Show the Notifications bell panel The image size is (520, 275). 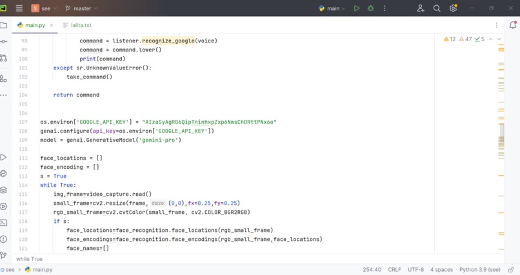click(x=513, y=25)
